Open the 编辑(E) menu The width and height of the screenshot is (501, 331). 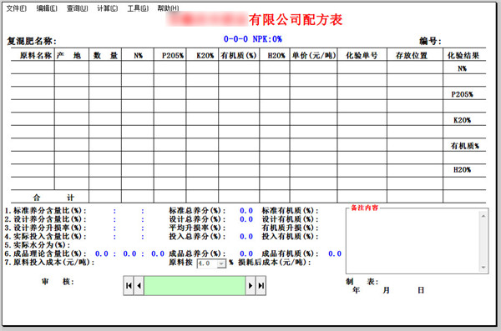click(47, 8)
